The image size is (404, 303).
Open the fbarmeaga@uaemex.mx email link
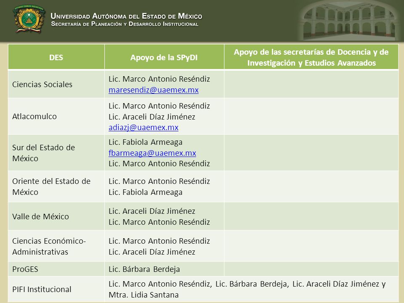[x=152, y=153]
